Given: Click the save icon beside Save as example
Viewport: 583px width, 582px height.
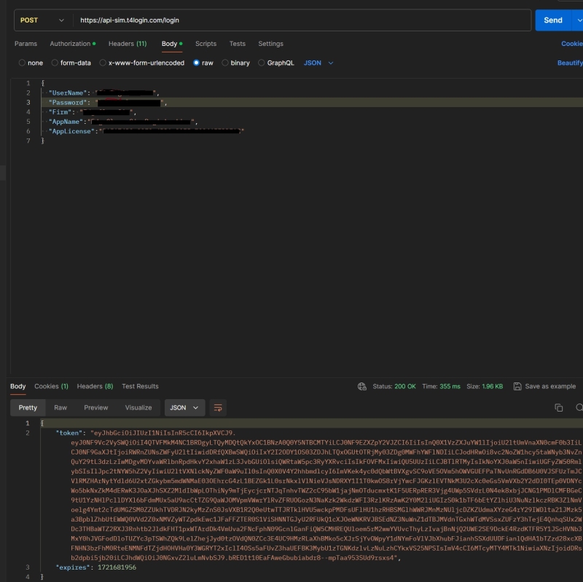Looking at the screenshot, I should coord(517,386).
